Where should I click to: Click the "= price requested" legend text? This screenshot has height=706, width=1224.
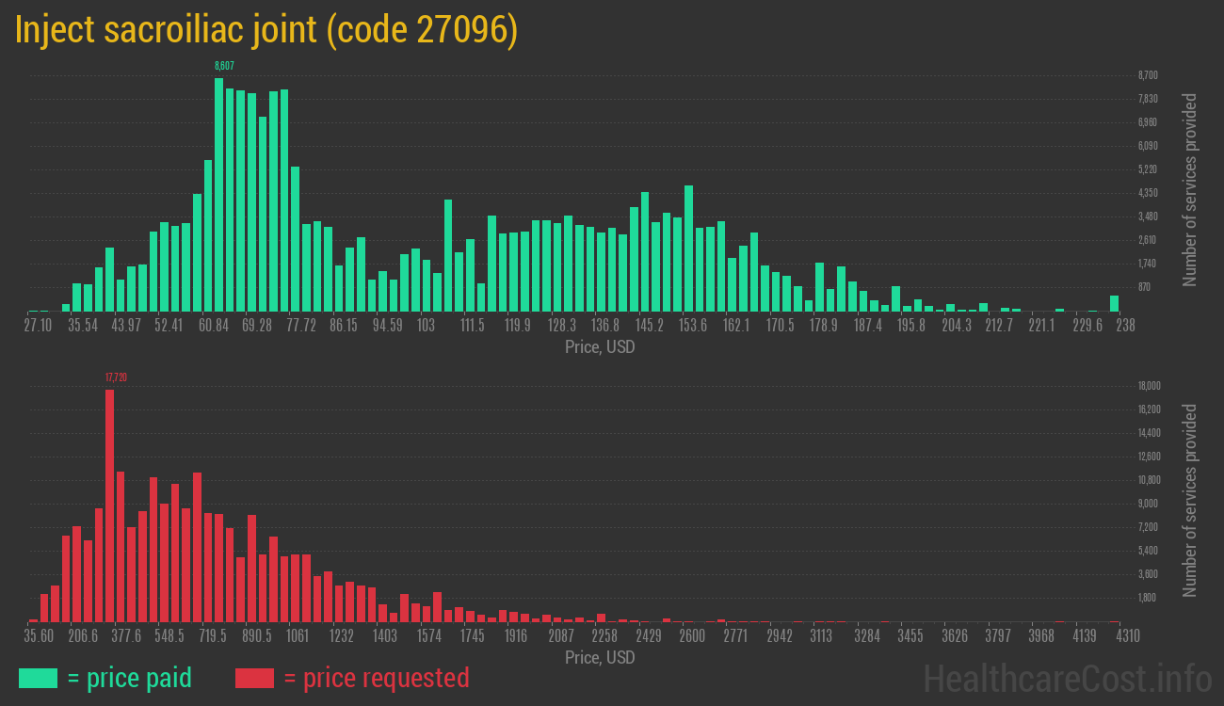point(376,678)
